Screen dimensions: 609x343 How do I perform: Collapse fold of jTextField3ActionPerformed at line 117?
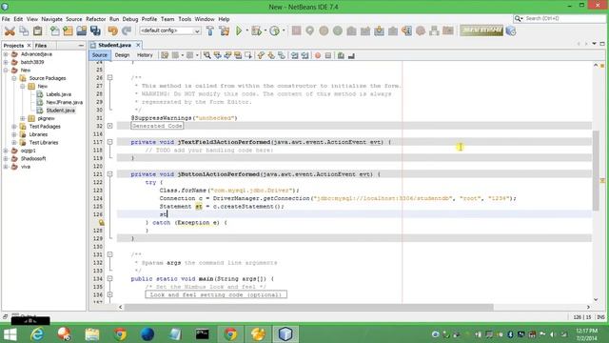tap(110, 142)
